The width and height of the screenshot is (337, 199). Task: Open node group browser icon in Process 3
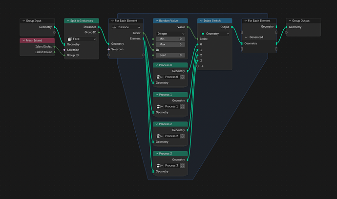pyautogui.click(x=159, y=165)
